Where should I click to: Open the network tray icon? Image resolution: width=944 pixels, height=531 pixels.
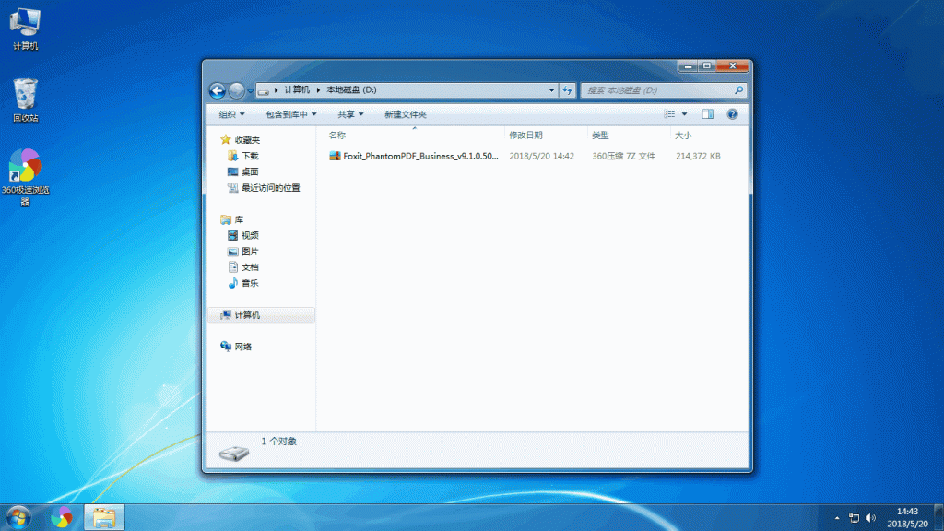coord(854,518)
